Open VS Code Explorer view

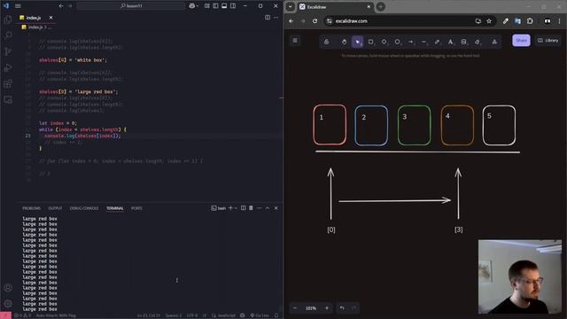(x=8, y=19)
